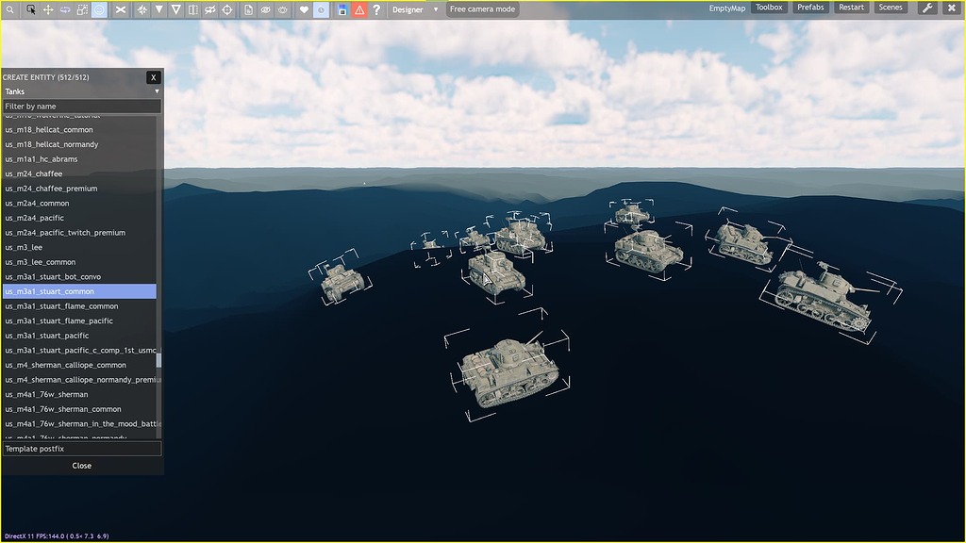
Task: Activate the Move entity tool
Action: 48,8
